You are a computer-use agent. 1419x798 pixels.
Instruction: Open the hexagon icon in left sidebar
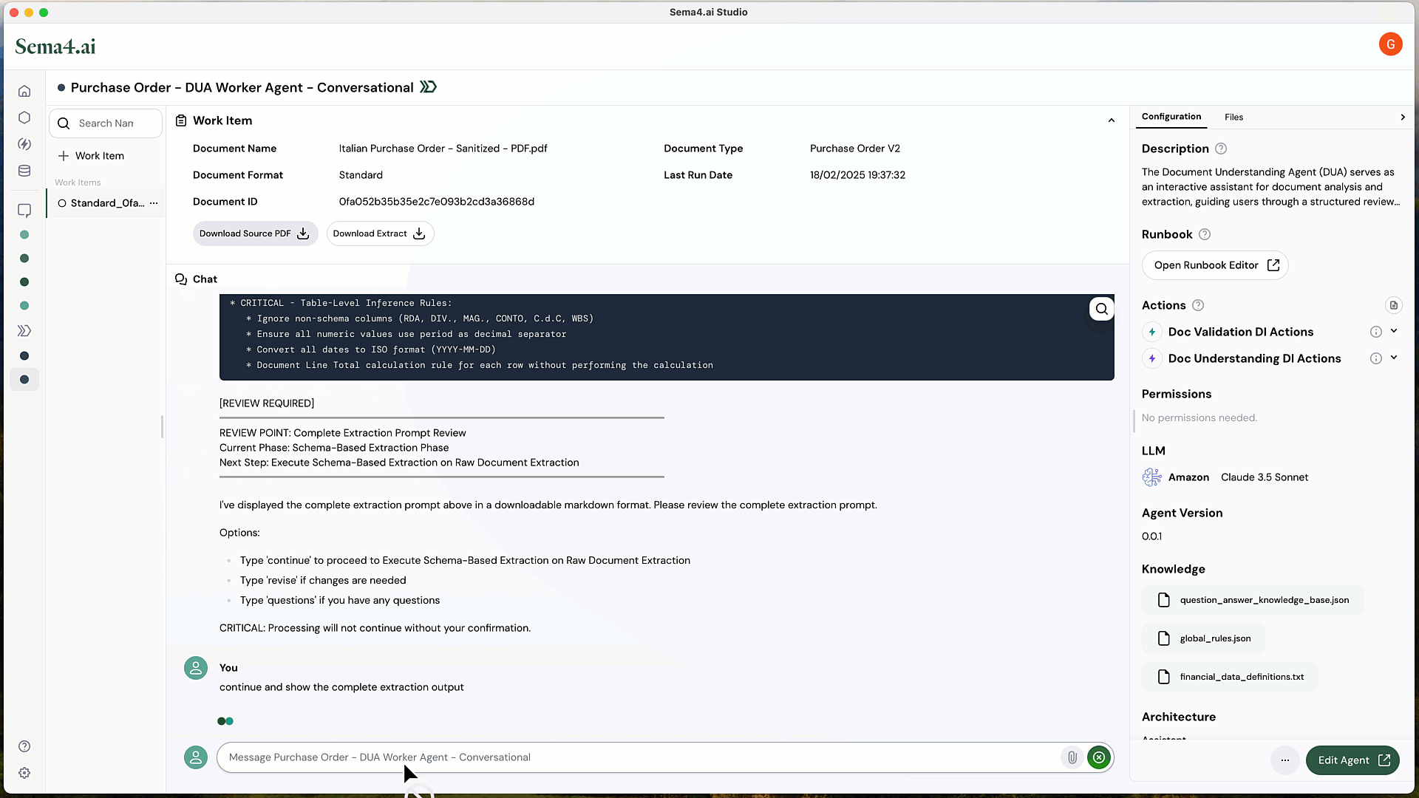coord(24,117)
